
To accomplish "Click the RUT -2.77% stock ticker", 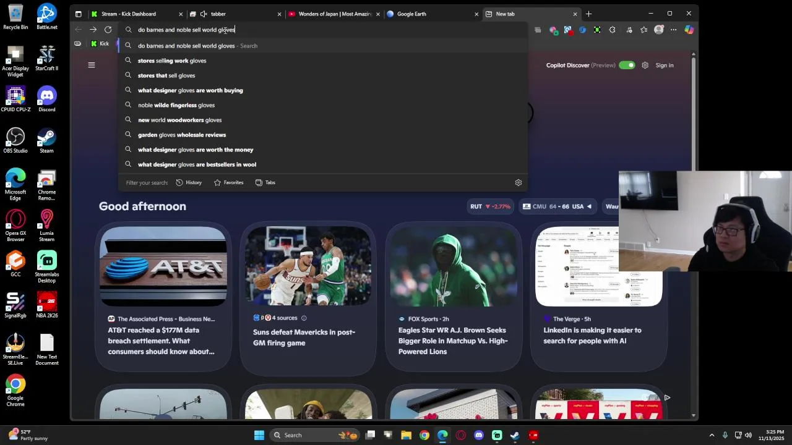I will 490,206.
